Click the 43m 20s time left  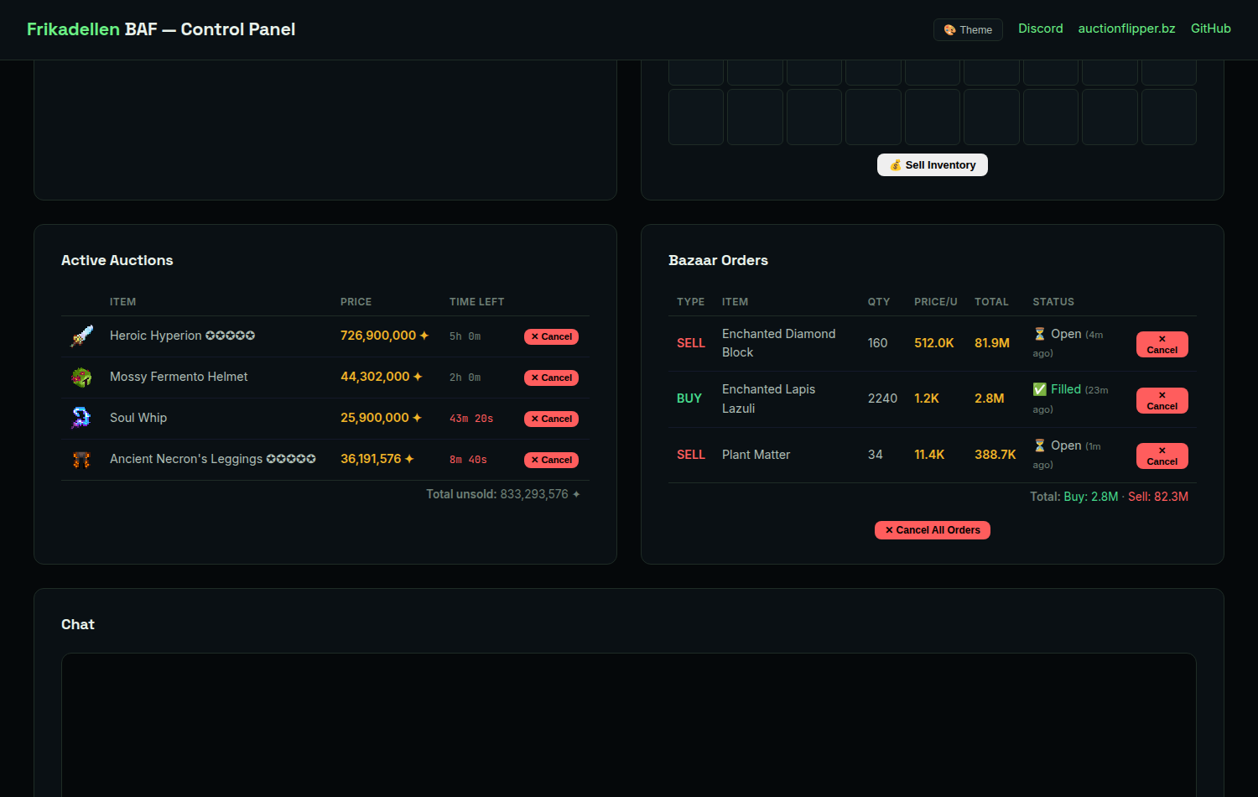pyautogui.click(x=471, y=419)
